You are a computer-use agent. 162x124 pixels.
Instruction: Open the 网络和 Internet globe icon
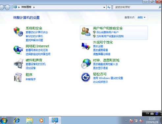click(x=18, y=50)
